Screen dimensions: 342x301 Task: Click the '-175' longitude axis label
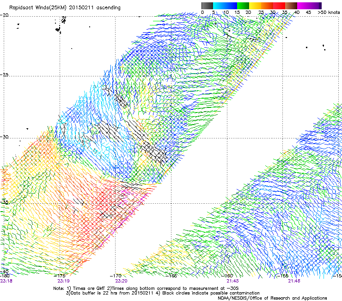coord(60,276)
